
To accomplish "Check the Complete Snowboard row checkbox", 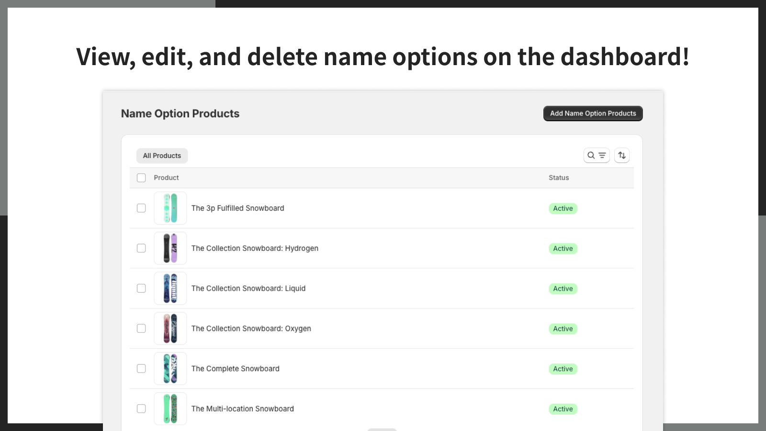I will coord(141,369).
